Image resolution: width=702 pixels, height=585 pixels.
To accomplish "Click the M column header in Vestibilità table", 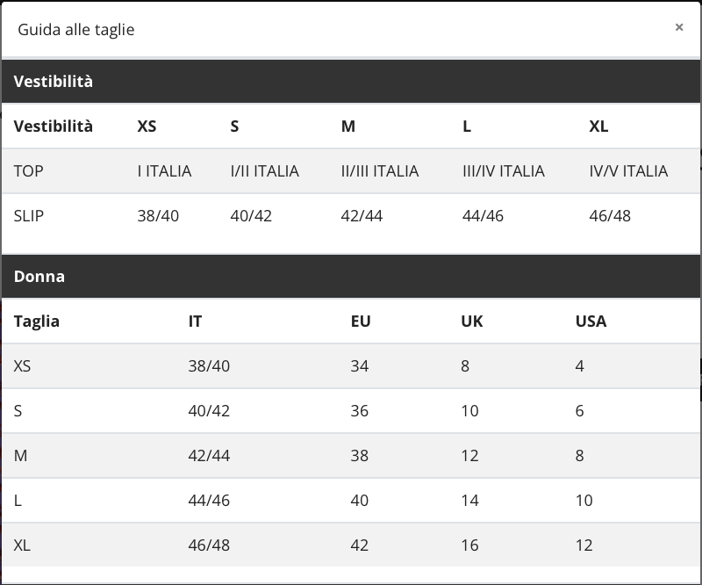I will click(348, 126).
